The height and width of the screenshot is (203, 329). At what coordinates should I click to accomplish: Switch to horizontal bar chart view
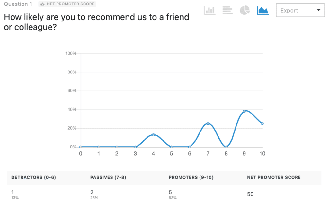coord(227,10)
